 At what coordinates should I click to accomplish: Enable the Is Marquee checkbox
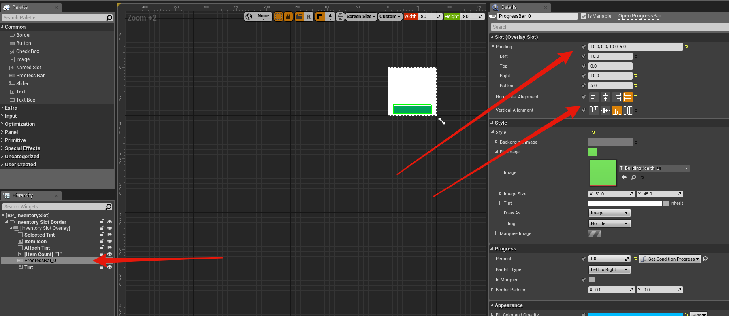(x=592, y=280)
